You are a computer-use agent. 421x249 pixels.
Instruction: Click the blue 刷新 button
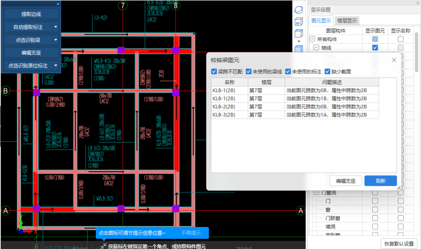click(x=380, y=181)
